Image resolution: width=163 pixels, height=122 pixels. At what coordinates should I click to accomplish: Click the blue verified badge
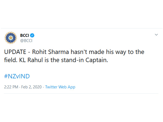32,35
